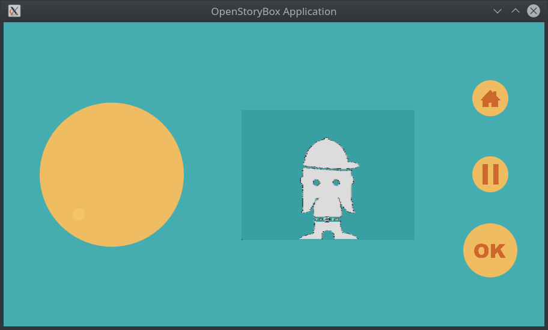Click the small pale dot on the wheel
548x330 pixels.
pos(79,215)
